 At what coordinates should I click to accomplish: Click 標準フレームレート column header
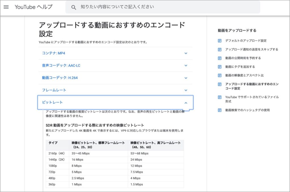(x=98, y=145)
